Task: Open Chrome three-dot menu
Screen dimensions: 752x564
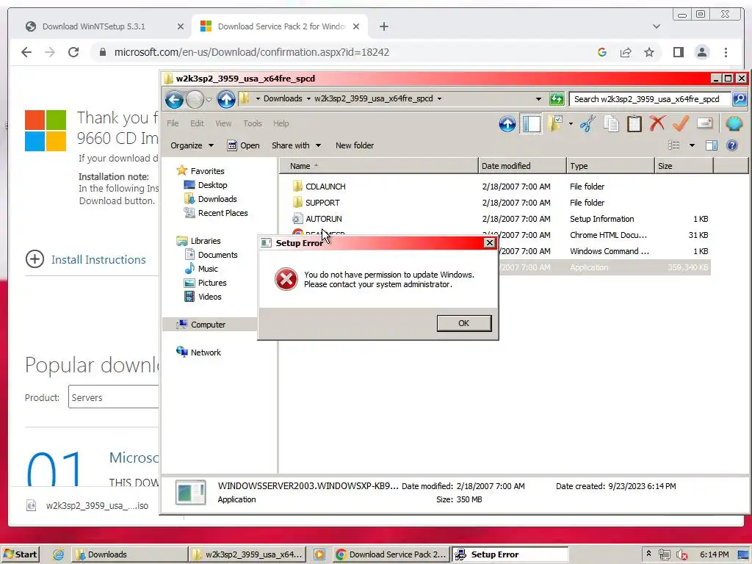Action: tap(726, 52)
